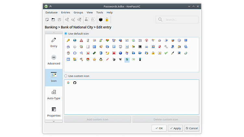Click the Cancel button
Viewport: 244px width, 137px height.
point(192,128)
